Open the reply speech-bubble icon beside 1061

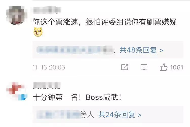coord(144,67)
